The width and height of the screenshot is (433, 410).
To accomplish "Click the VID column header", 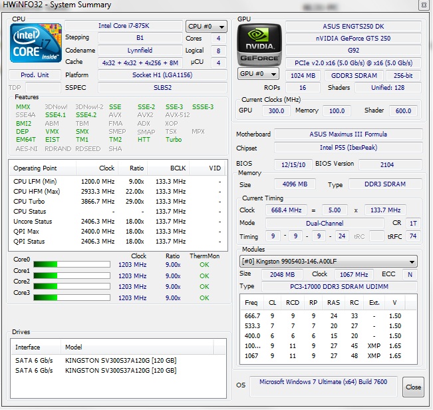I will click(207, 168).
